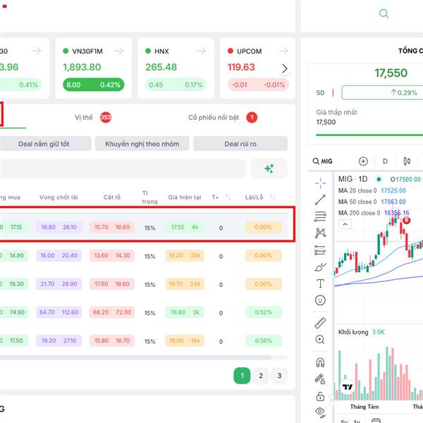Click profit cell 0.56%
This screenshot has height=423, width=423.
264,341
